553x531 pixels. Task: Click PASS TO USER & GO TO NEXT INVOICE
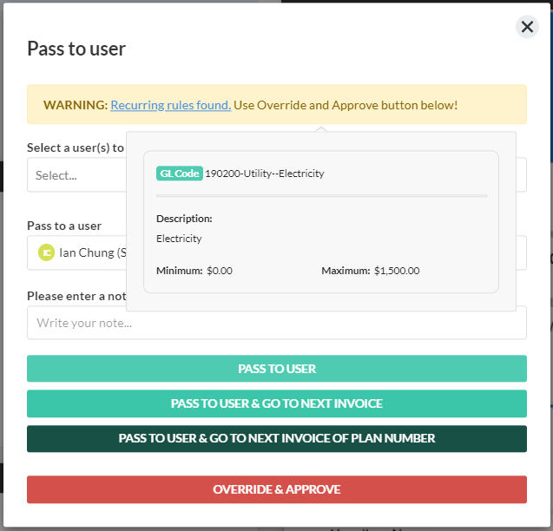(x=276, y=403)
